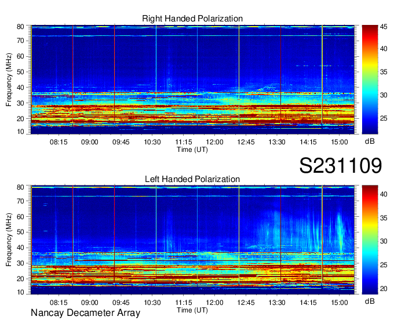Click "Time (UT)" label under Left Handed plot

pyautogui.click(x=192, y=310)
